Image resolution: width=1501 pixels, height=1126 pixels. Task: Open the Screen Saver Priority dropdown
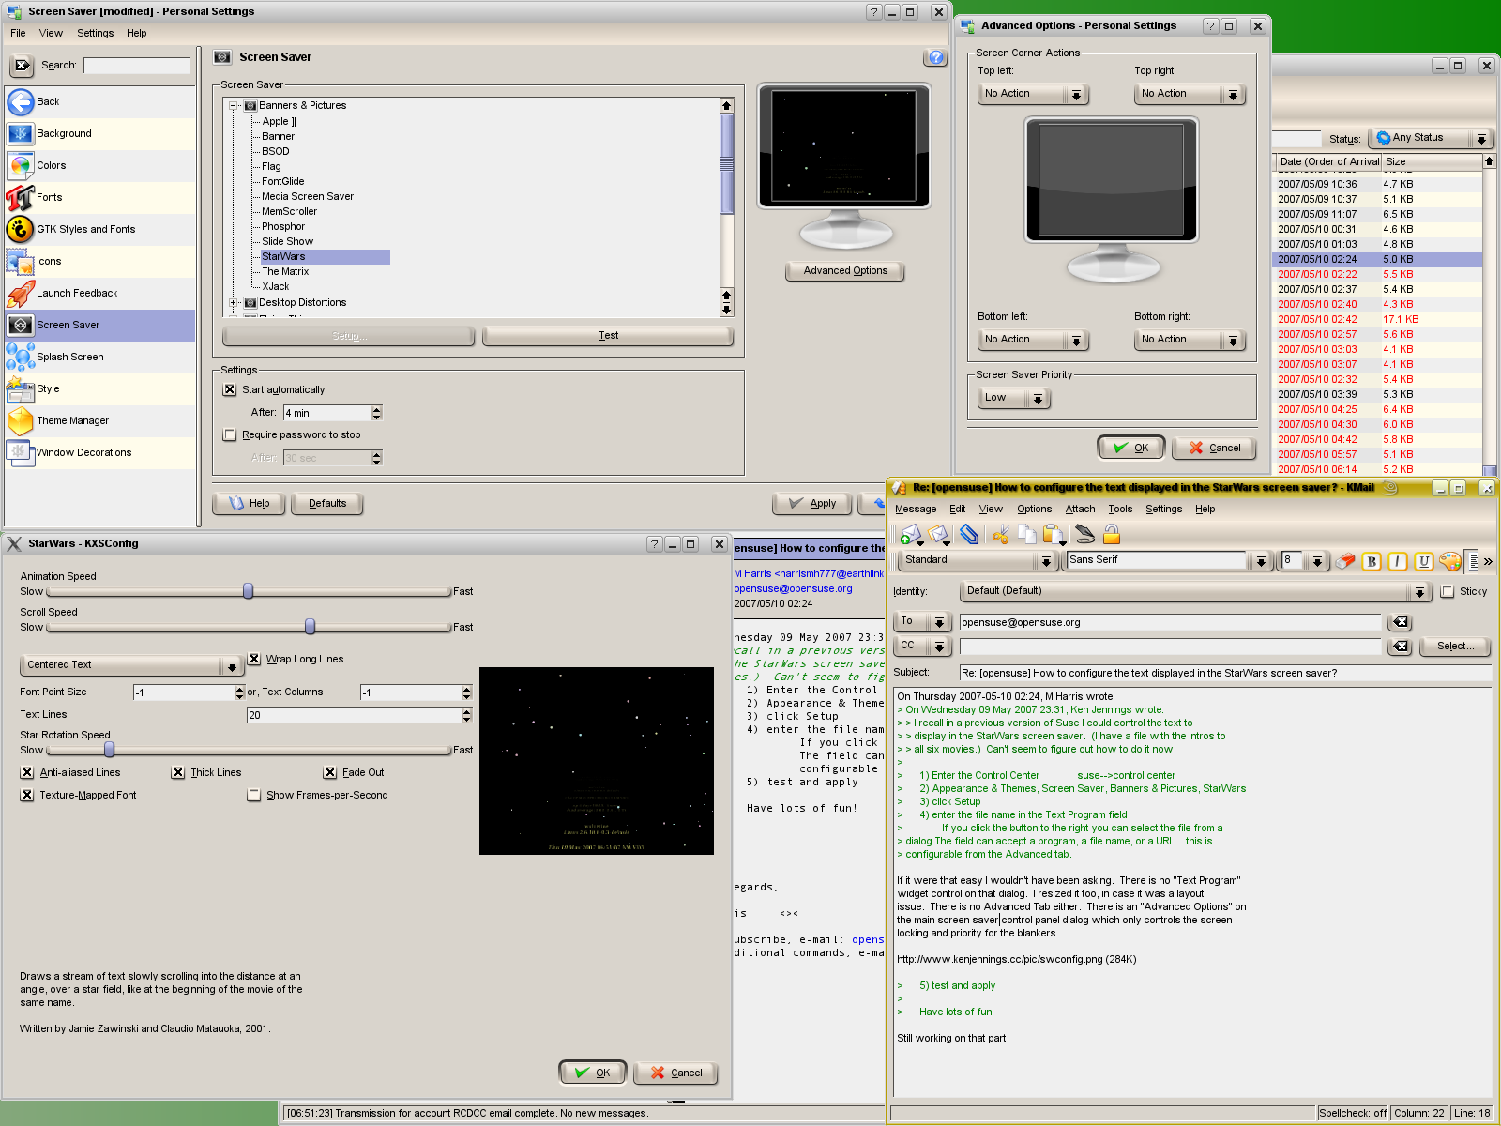pyautogui.click(x=1012, y=398)
